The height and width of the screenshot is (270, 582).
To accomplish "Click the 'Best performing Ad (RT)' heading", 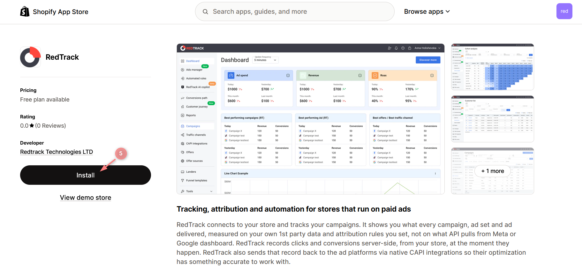I will (314, 118).
